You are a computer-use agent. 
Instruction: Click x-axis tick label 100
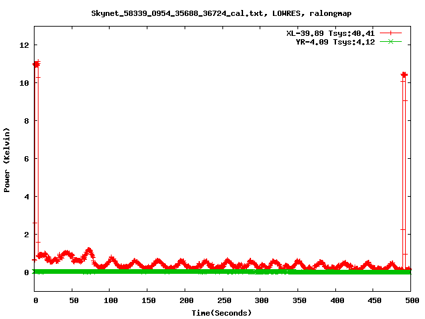[111, 300]
